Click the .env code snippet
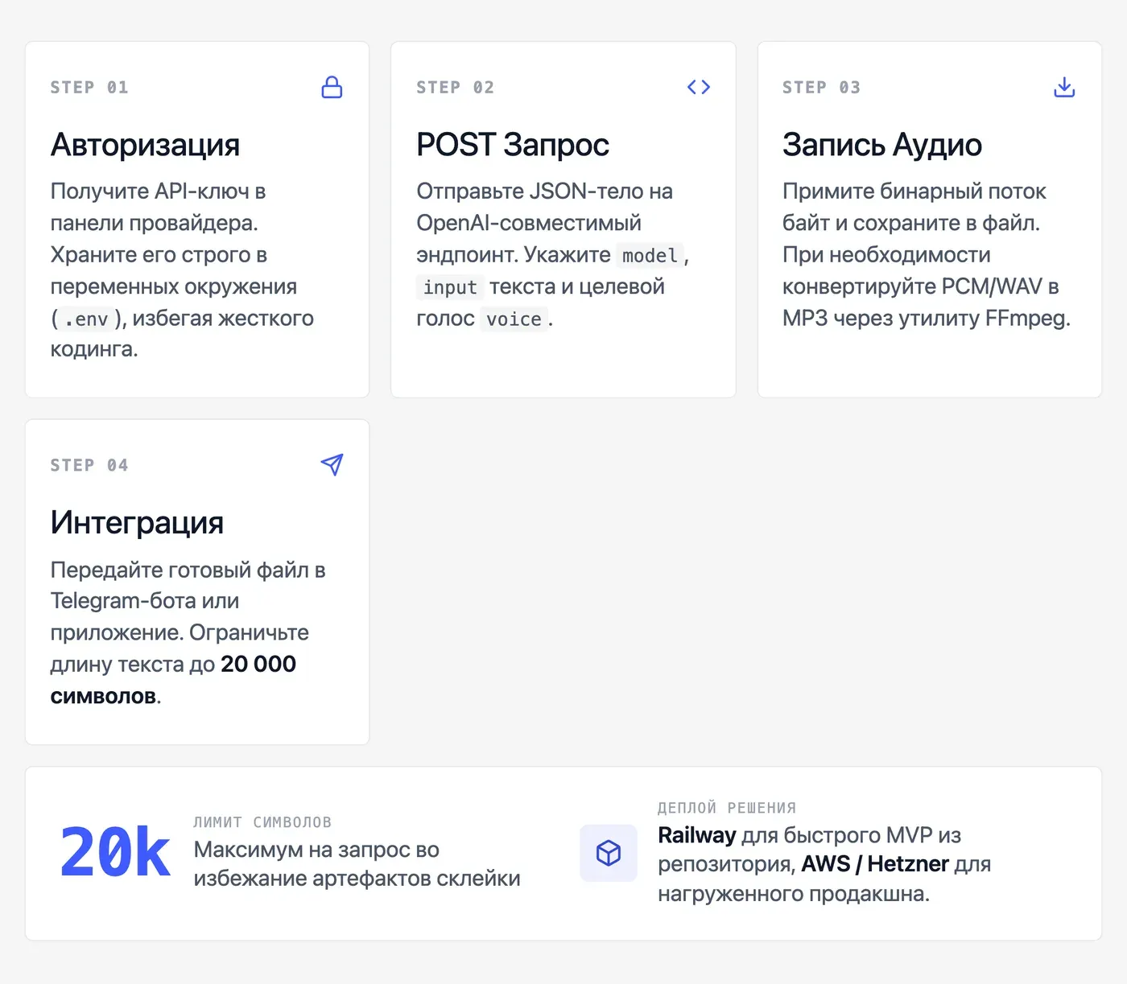Screen dimensions: 1127x984 tap(86, 319)
